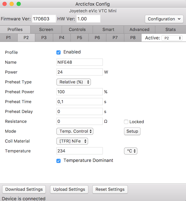Open the Coil Material dropdown
Viewport: 186px width, 201px height.
[x=72, y=141]
